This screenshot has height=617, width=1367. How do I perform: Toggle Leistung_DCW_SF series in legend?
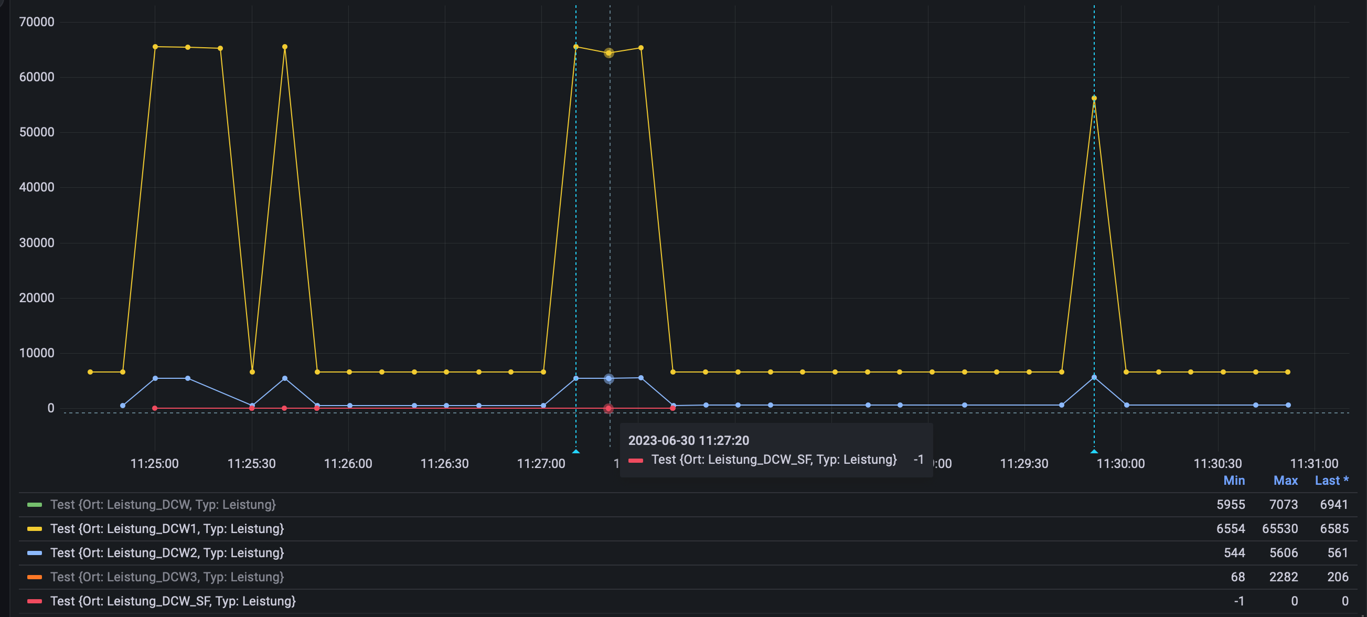173,601
